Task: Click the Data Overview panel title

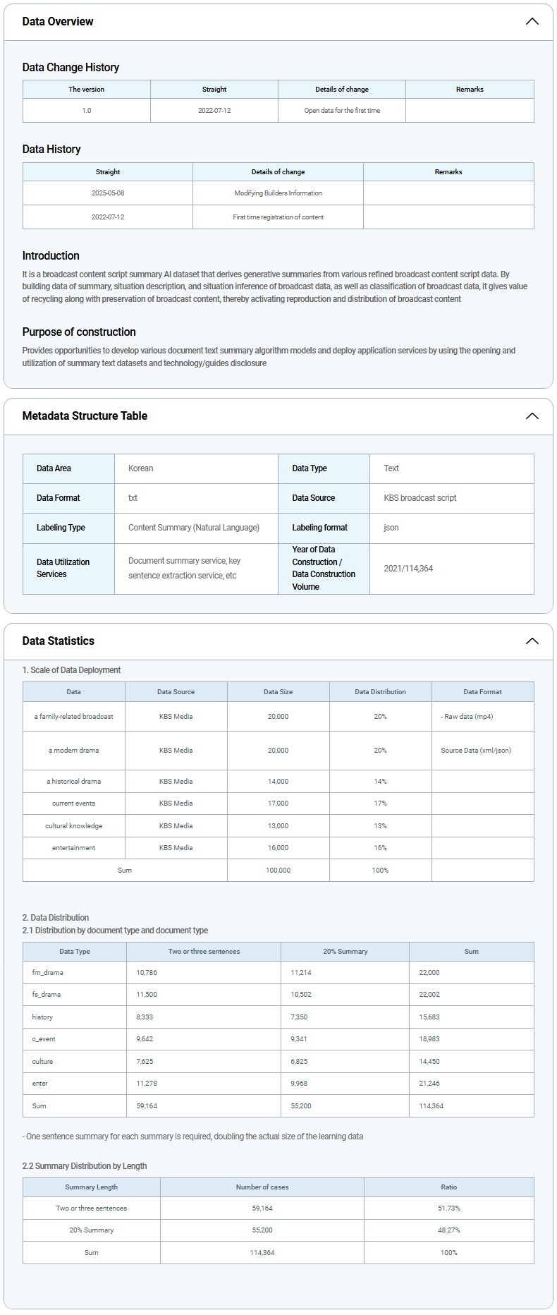Action: tap(58, 21)
